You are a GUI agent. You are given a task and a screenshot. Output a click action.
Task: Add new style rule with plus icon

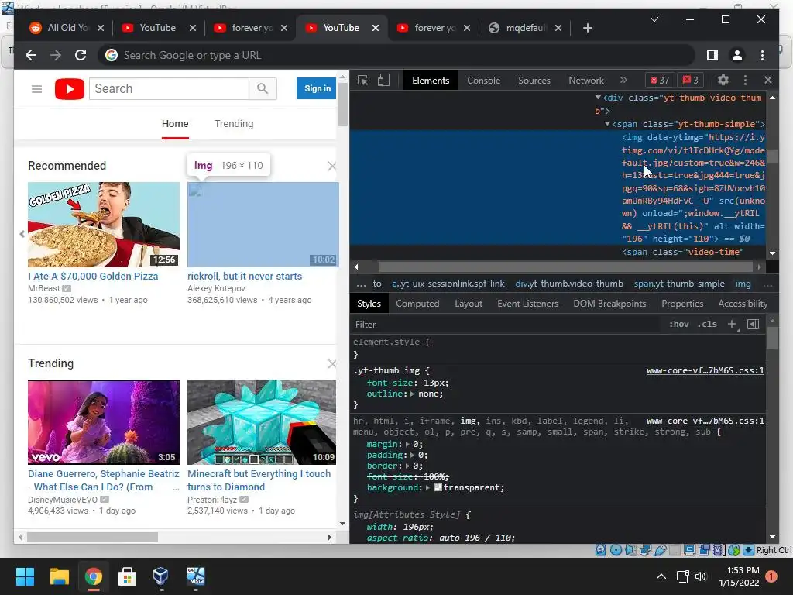732,325
